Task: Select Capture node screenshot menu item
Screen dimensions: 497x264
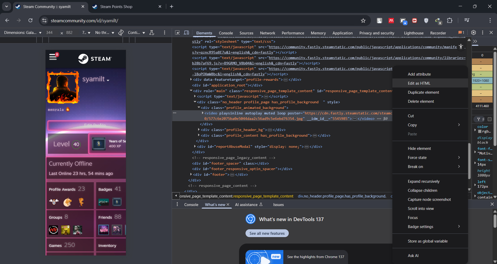Action: click(430, 200)
